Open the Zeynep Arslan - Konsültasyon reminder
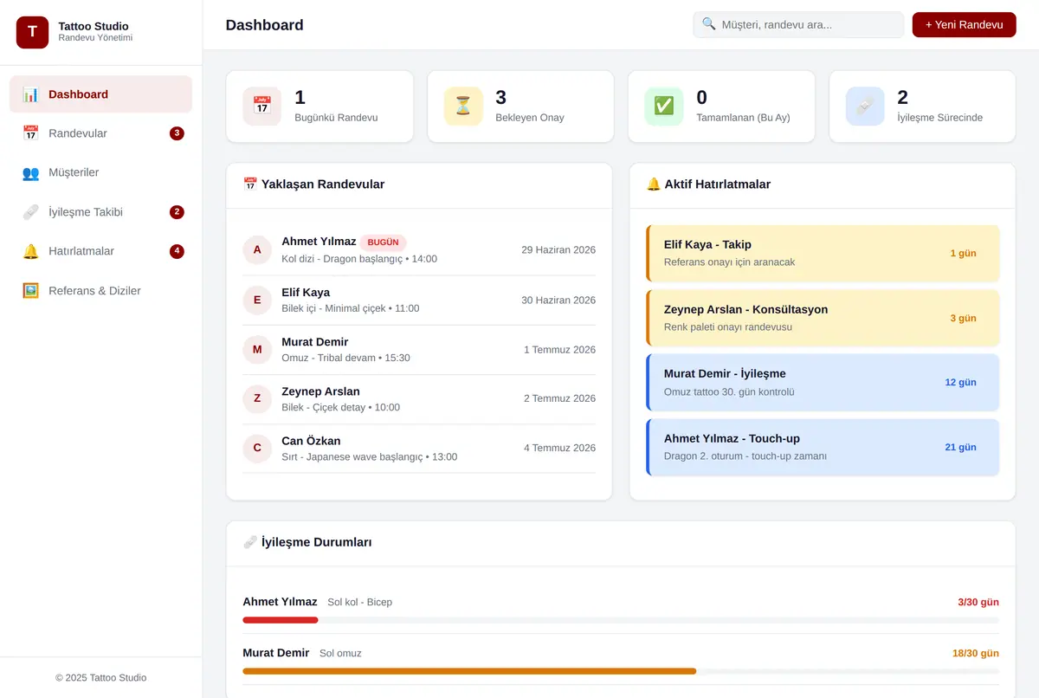1039x698 pixels. click(823, 318)
